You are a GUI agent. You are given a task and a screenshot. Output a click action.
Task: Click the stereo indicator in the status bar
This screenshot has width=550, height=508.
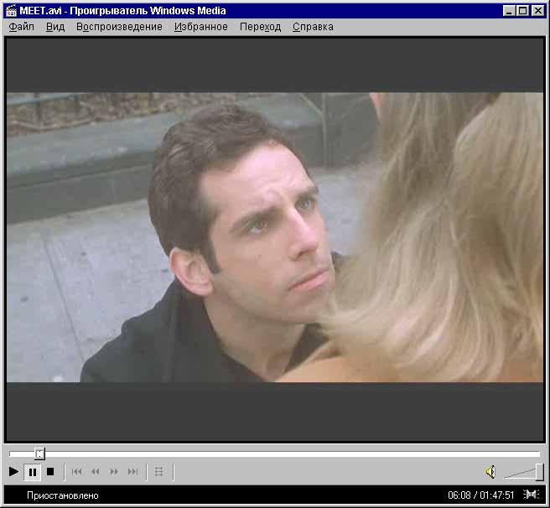pos(531,495)
